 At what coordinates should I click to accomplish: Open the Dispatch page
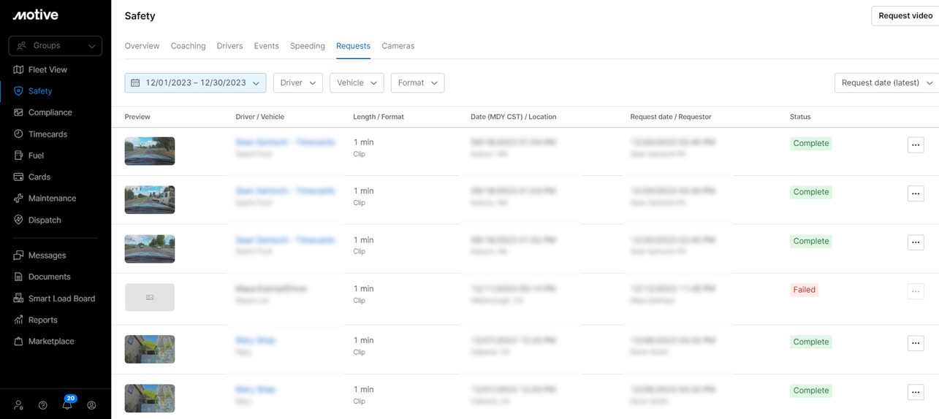pos(45,220)
